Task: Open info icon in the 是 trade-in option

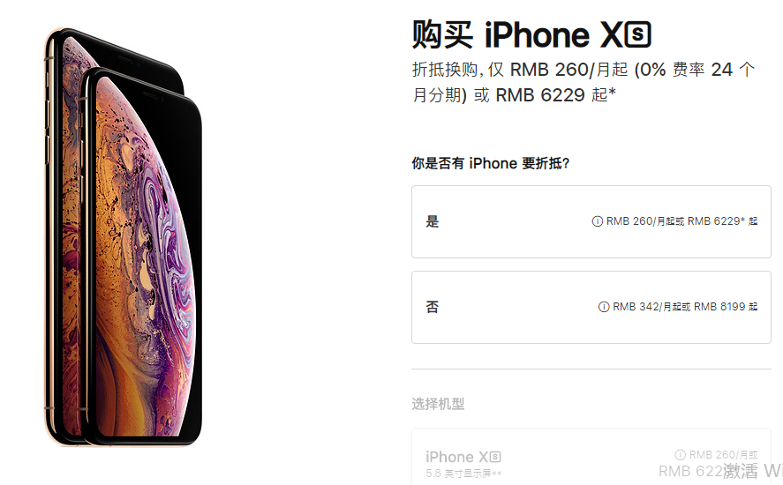Action: point(597,221)
